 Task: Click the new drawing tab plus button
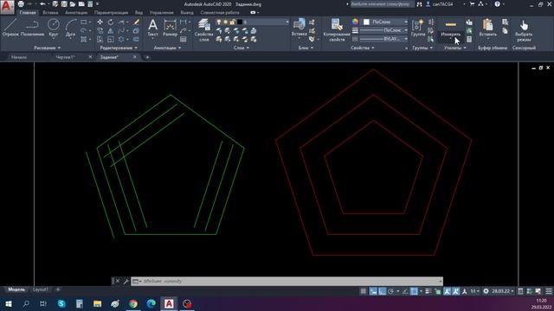coord(147,57)
